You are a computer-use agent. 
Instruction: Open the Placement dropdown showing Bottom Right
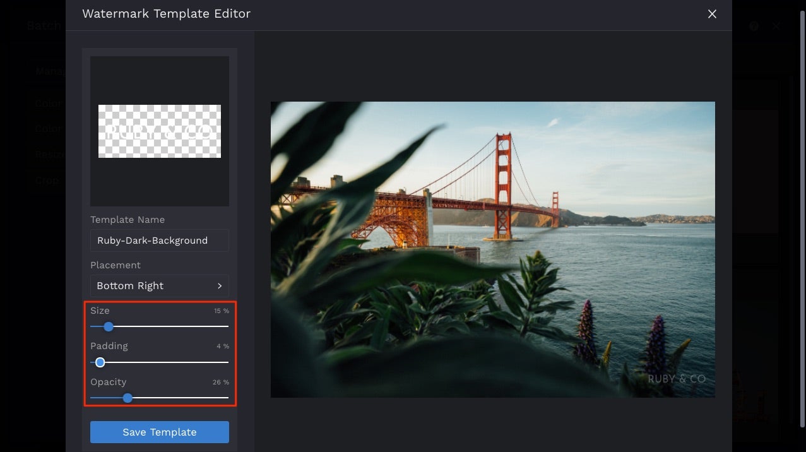click(159, 285)
